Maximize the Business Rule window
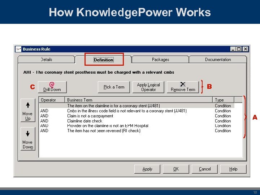Screen dimensions: 260x195 [239, 49]
